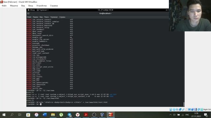Viewport: 211px width, 118px height.
Task: Click the GNOME Обзор activities button
Action: coord(31,10)
